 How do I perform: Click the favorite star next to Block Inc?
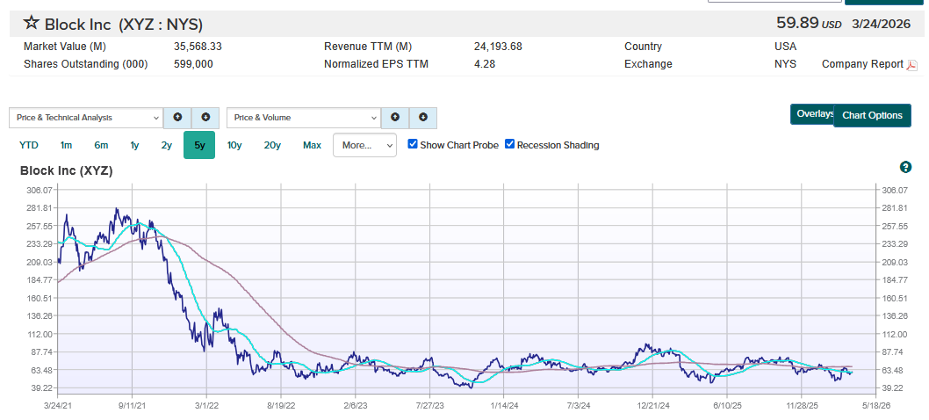click(31, 23)
